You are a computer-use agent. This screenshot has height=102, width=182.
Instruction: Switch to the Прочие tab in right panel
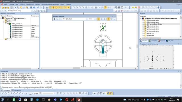pyautogui.click(x=162, y=41)
